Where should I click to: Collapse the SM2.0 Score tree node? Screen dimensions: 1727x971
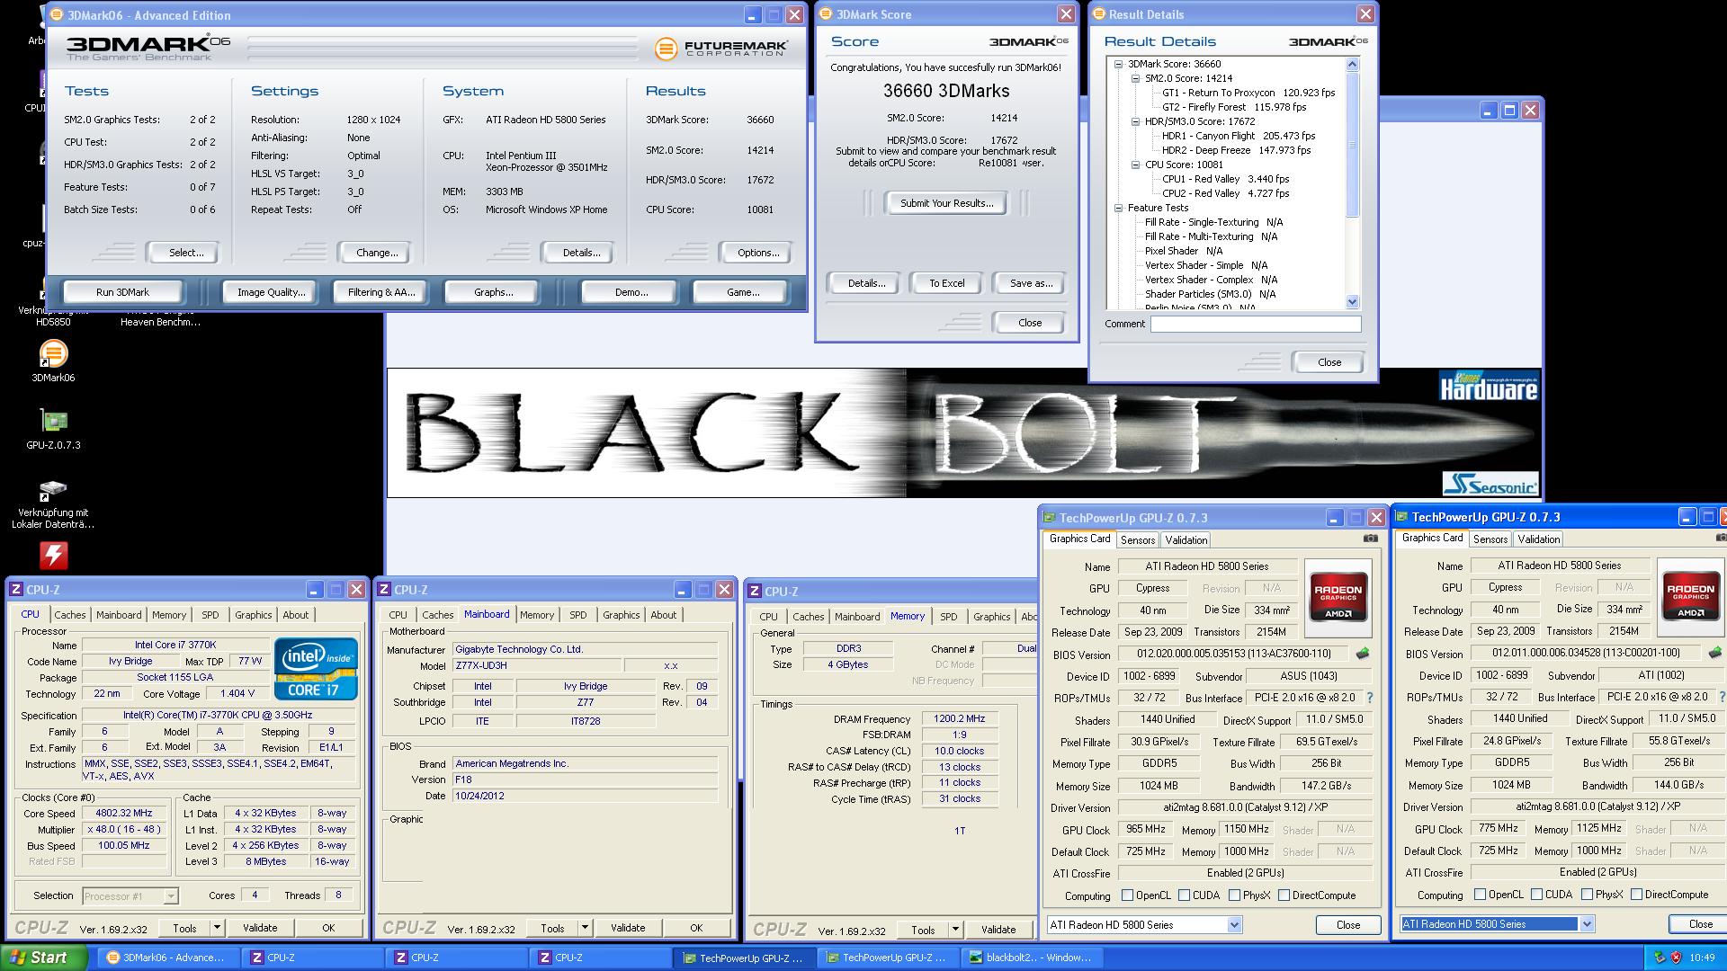(x=1135, y=78)
